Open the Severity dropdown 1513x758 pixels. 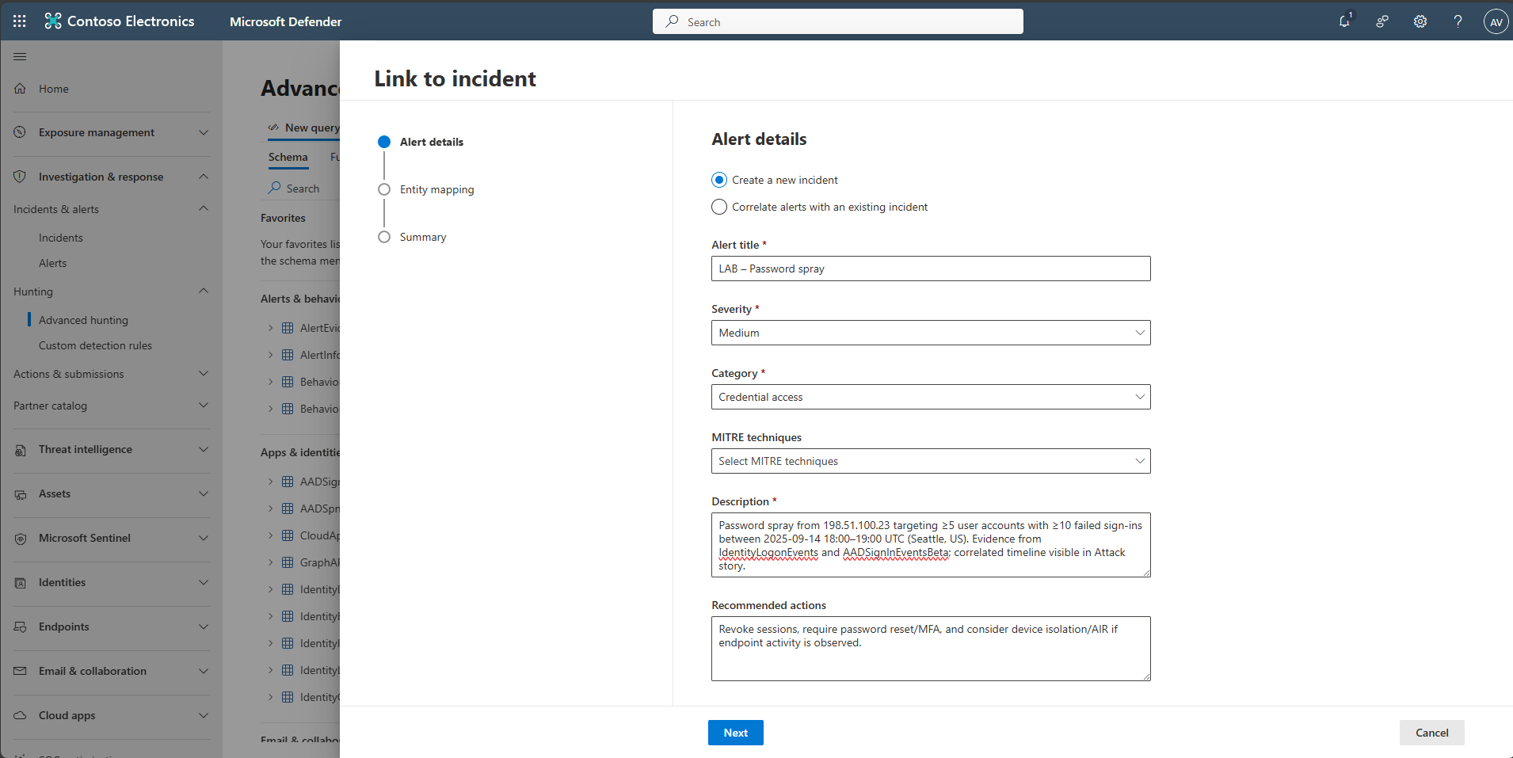pos(931,333)
